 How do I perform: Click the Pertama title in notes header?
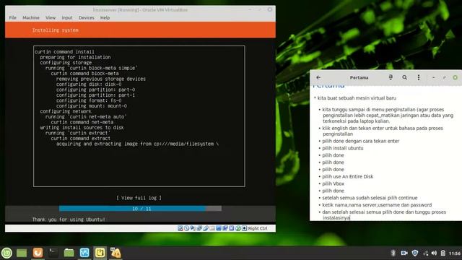(x=359, y=77)
